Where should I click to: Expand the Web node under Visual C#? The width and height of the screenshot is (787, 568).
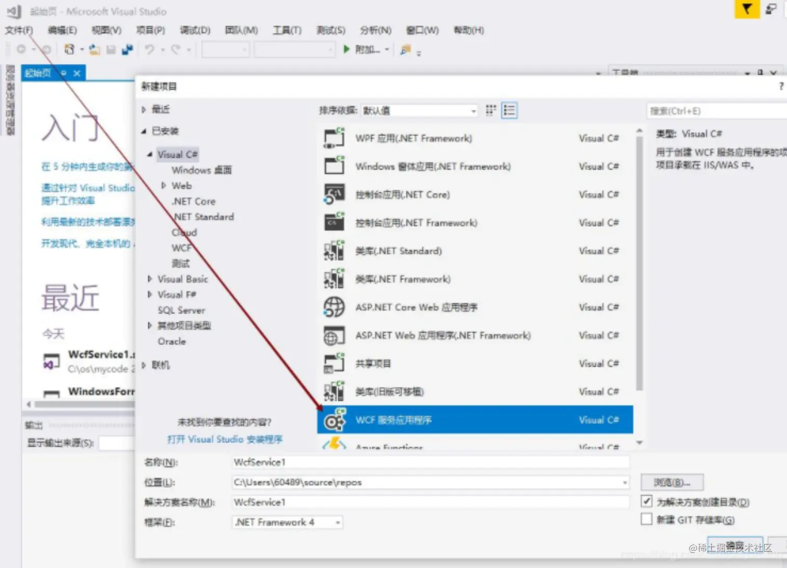point(163,186)
